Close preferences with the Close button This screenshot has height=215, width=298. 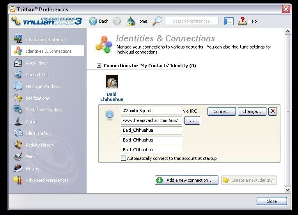coord(271,201)
